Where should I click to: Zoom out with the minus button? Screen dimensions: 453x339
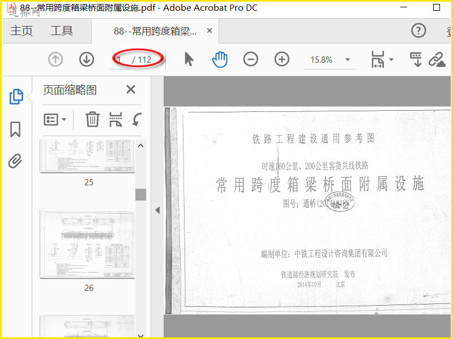[250, 59]
